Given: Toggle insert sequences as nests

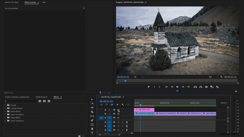Looking at the screenshot, I should click(x=101, y=105).
